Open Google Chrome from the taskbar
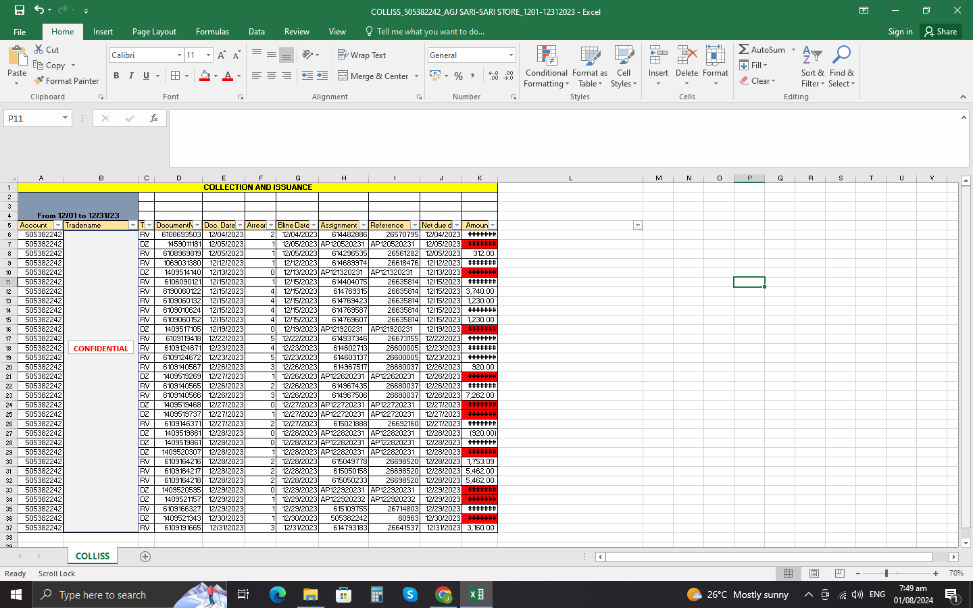 coord(443,594)
